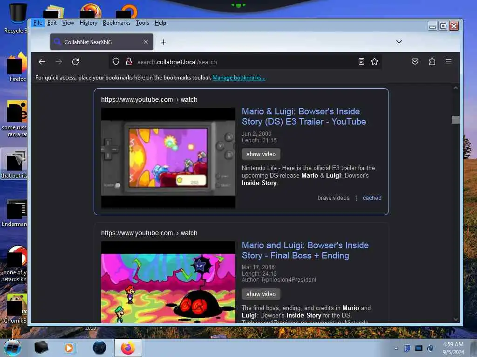Click the youtube.com URL above Final Boss result

149,233
